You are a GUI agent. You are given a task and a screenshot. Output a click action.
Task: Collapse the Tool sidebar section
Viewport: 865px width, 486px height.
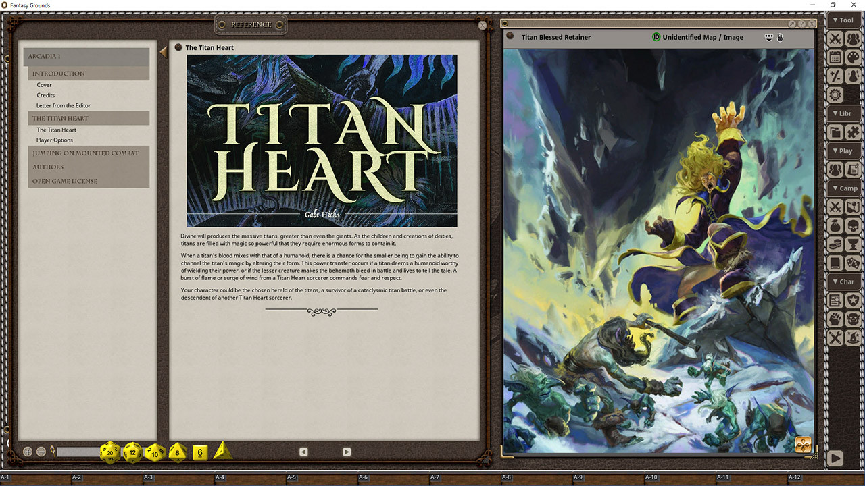844,20
